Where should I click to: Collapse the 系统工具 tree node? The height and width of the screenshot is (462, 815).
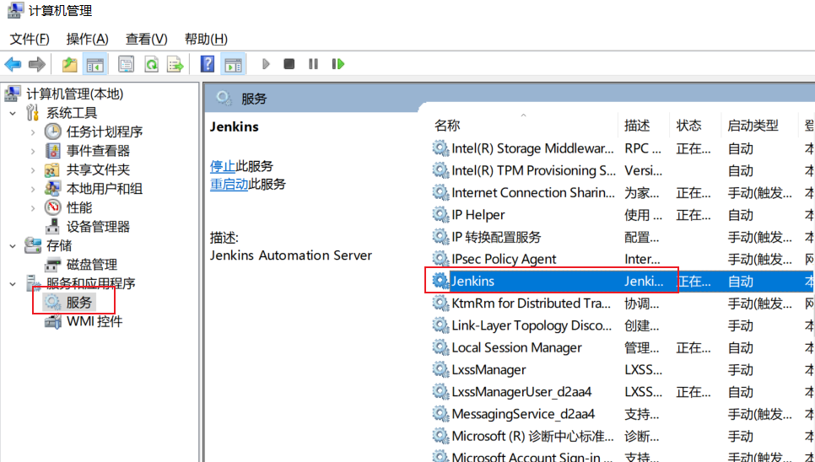point(13,113)
